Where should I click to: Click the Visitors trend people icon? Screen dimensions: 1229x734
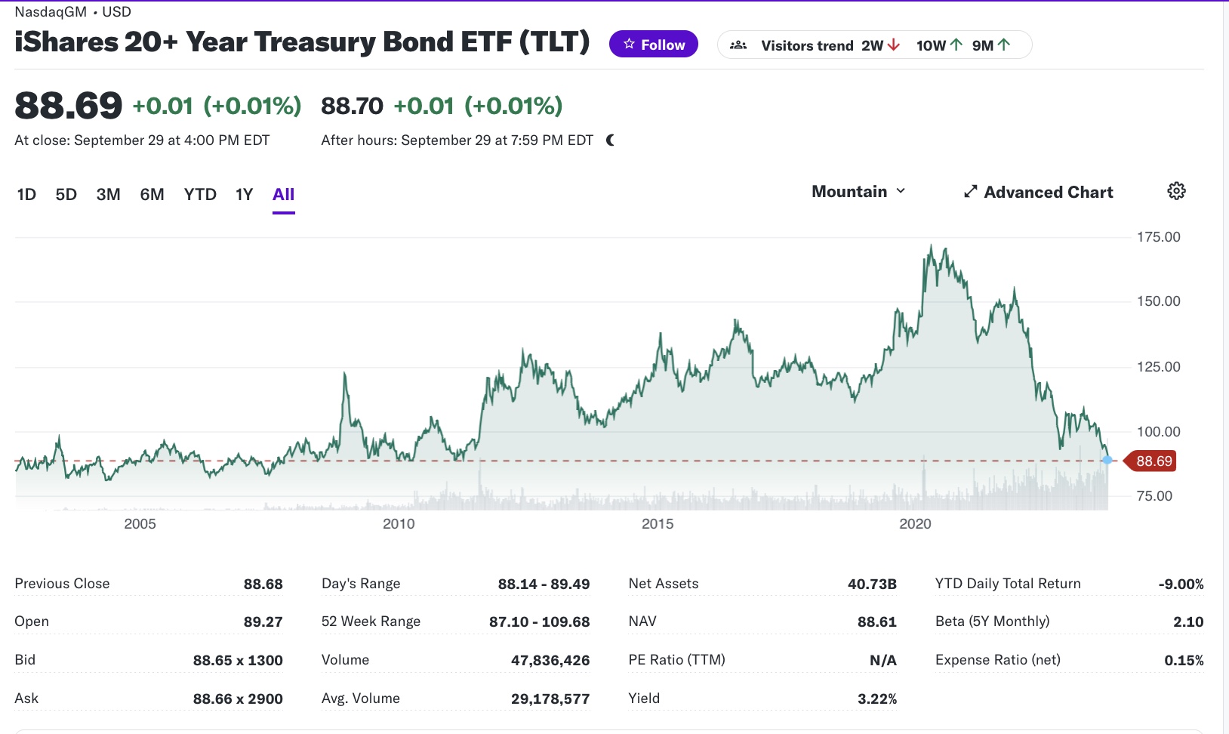[738, 45]
